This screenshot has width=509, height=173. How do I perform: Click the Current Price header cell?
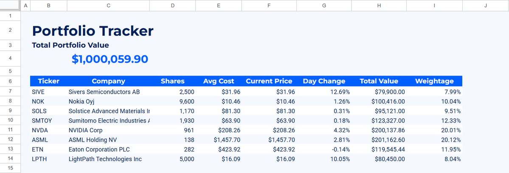269,81
